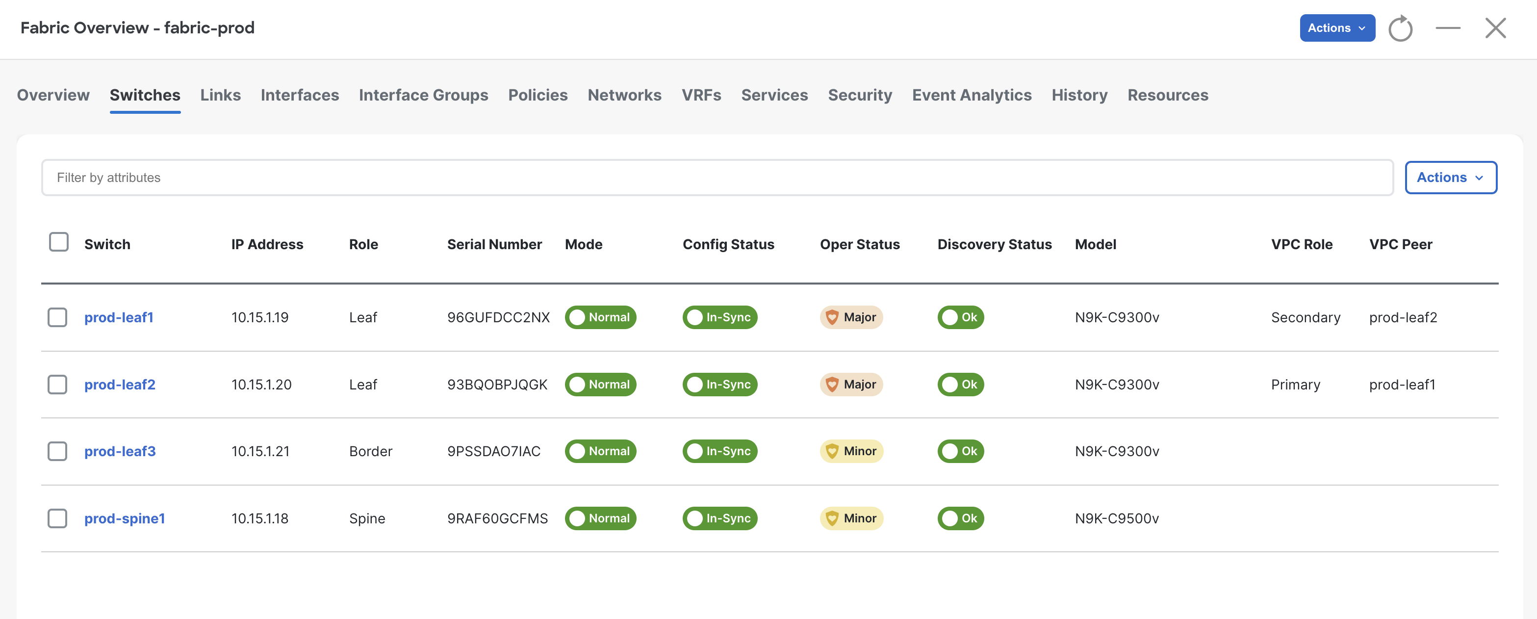Click serial number 93BQOBPJQGK
1537x619 pixels.
[x=497, y=385]
